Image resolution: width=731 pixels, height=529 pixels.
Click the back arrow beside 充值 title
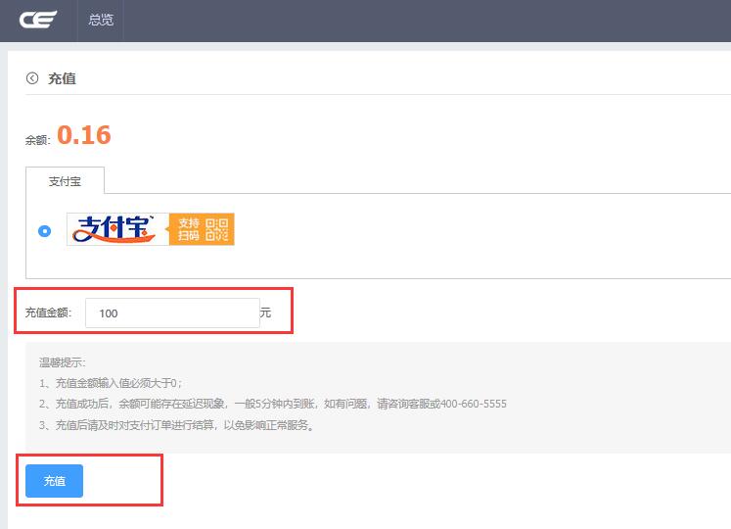click(32, 78)
